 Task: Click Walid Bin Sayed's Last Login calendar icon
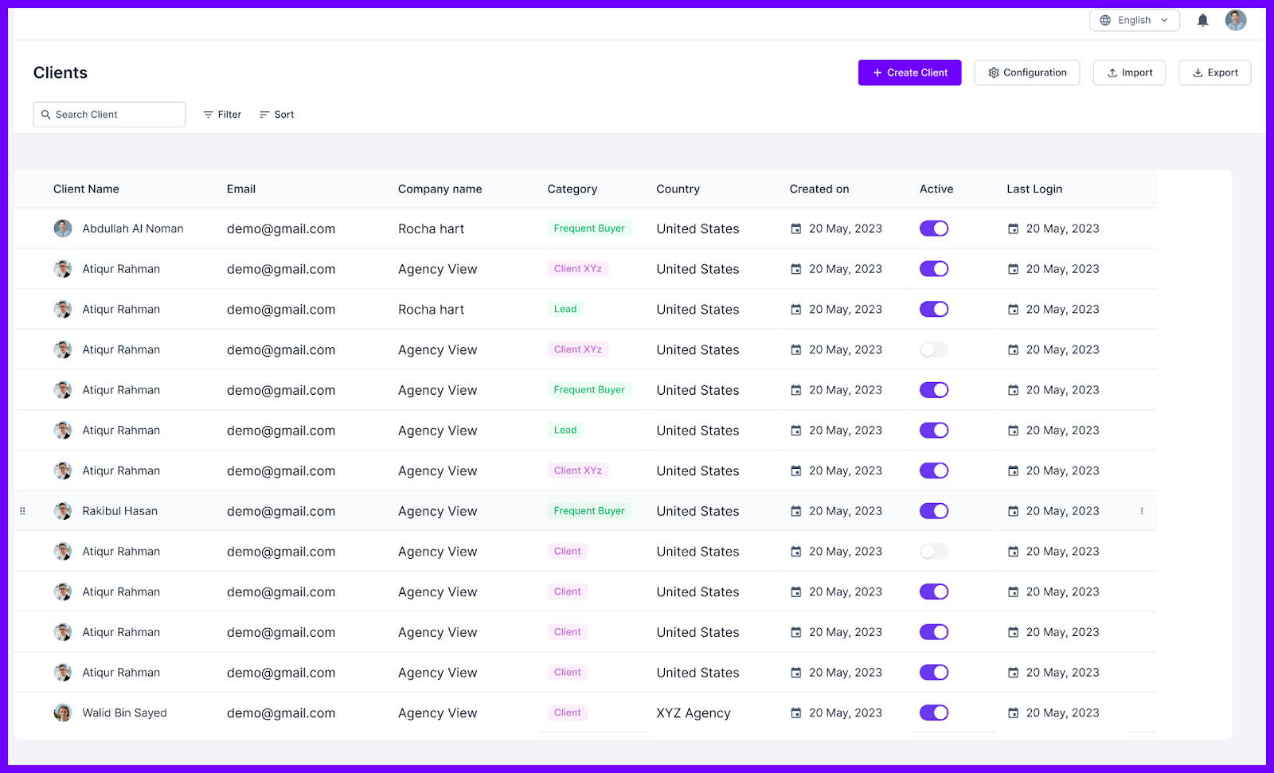coord(1013,713)
